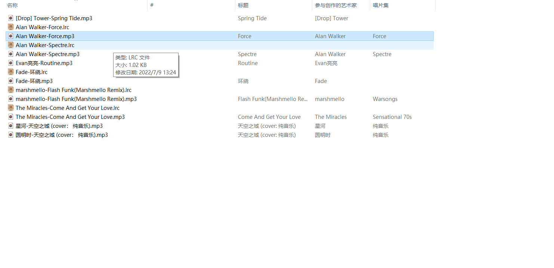This screenshot has width=554, height=268.
Task: Click the mp3 icon of Tower-Spring Tide.mp3
Action: click(11, 18)
